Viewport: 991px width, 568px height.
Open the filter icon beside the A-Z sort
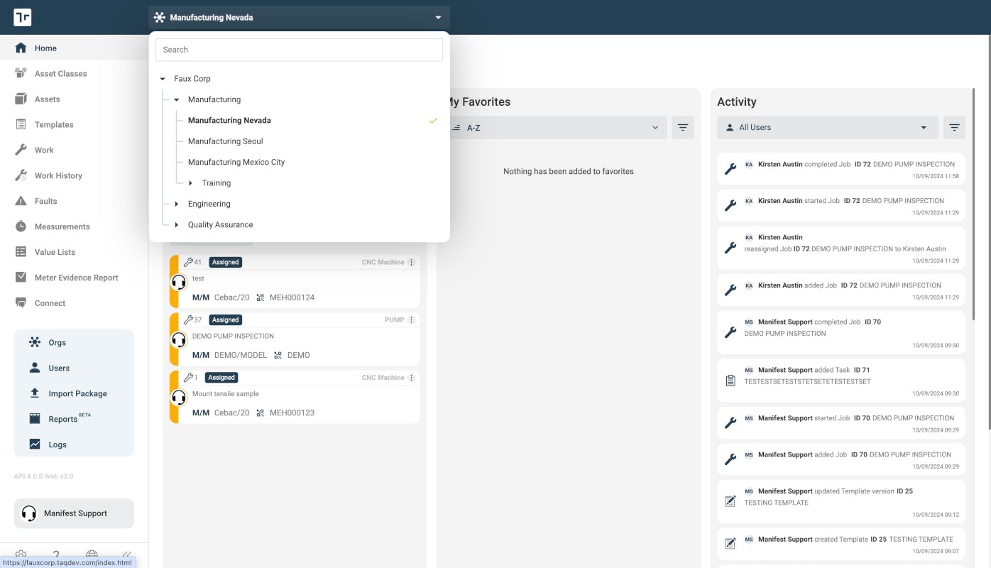point(682,127)
